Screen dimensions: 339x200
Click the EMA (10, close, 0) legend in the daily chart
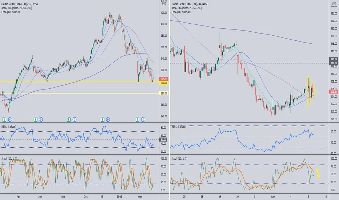(11, 12)
